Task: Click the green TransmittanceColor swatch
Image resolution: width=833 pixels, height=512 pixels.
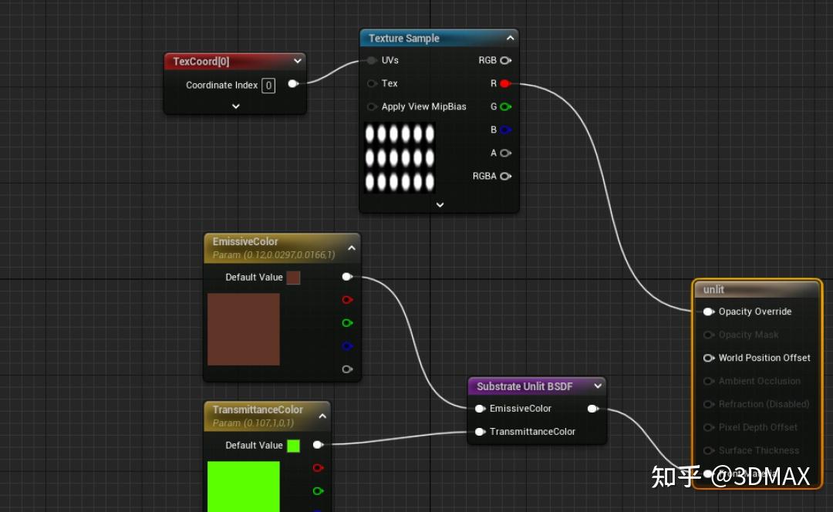Action: [x=293, y=445]
